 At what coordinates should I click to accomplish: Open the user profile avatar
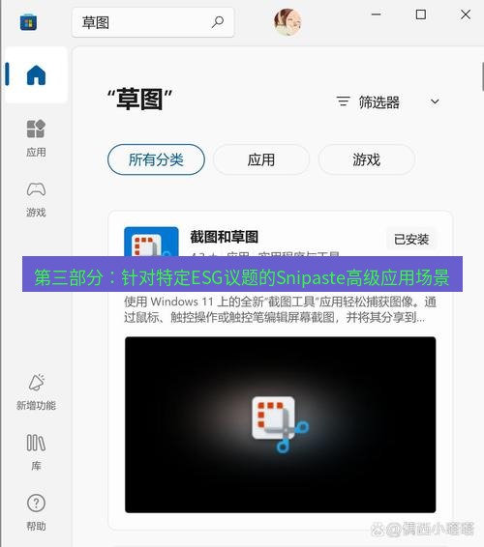[287, 22]
